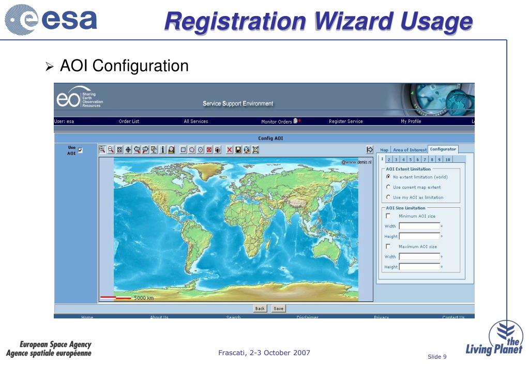Switch to the Area of Interest tab
Image resolution: width=529 pixels, height=366 pixels.
click(x=410, y=150)
